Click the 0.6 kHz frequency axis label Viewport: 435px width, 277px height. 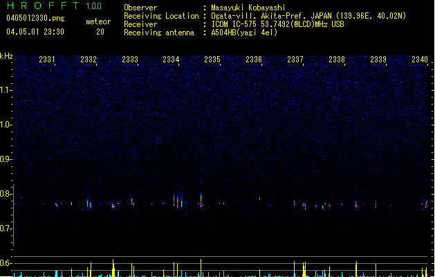(6, 263)
